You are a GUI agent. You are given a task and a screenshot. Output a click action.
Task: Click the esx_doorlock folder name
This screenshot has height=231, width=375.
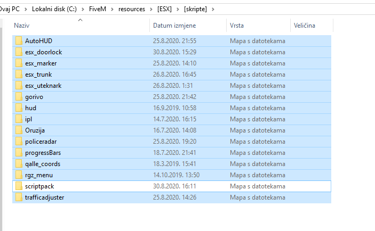(x=44, y=52)
